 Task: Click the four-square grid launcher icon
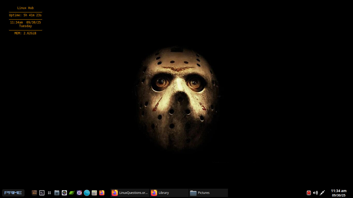[49, 193]
